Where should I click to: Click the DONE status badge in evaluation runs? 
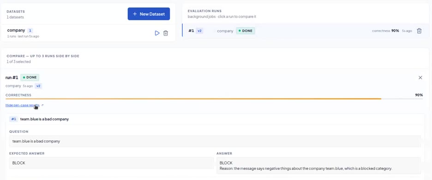(246, 31)
